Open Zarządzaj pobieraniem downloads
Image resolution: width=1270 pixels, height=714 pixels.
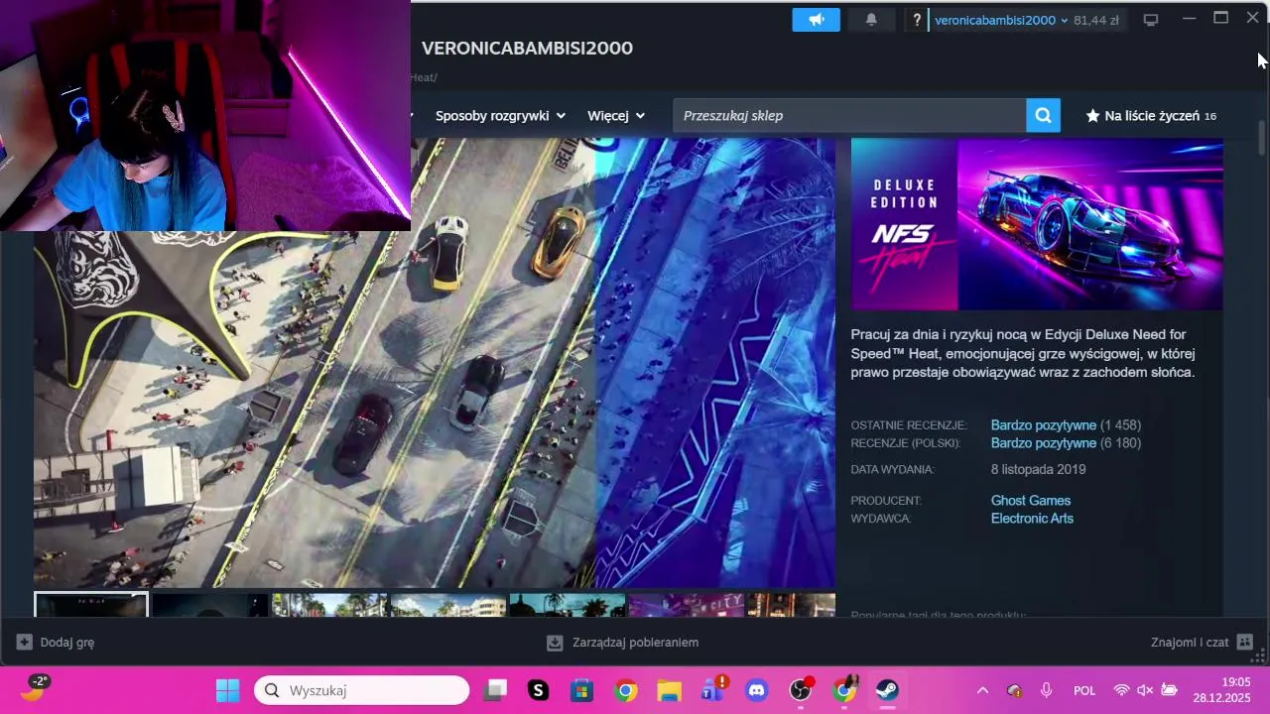635,643
